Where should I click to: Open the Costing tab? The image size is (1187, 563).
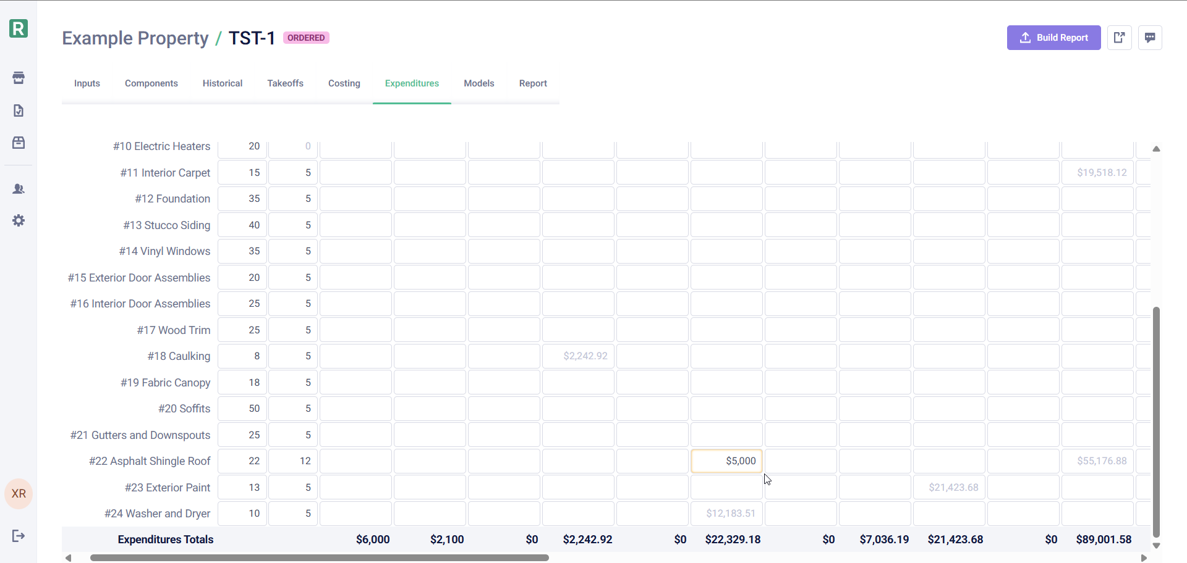344,83
